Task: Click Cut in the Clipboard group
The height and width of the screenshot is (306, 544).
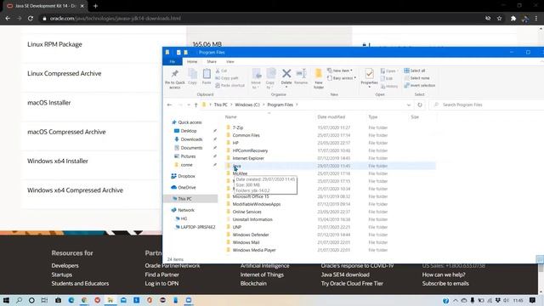Action: [221, 71]
